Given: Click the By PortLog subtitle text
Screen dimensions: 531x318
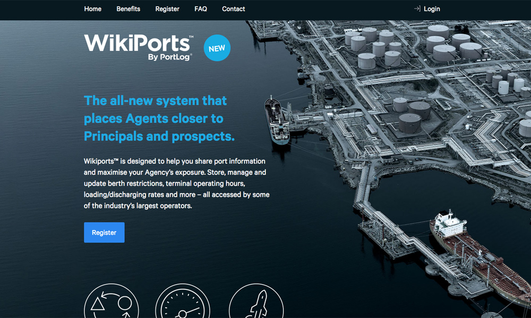Looking at the screenshot, I should tap(170, 57).
